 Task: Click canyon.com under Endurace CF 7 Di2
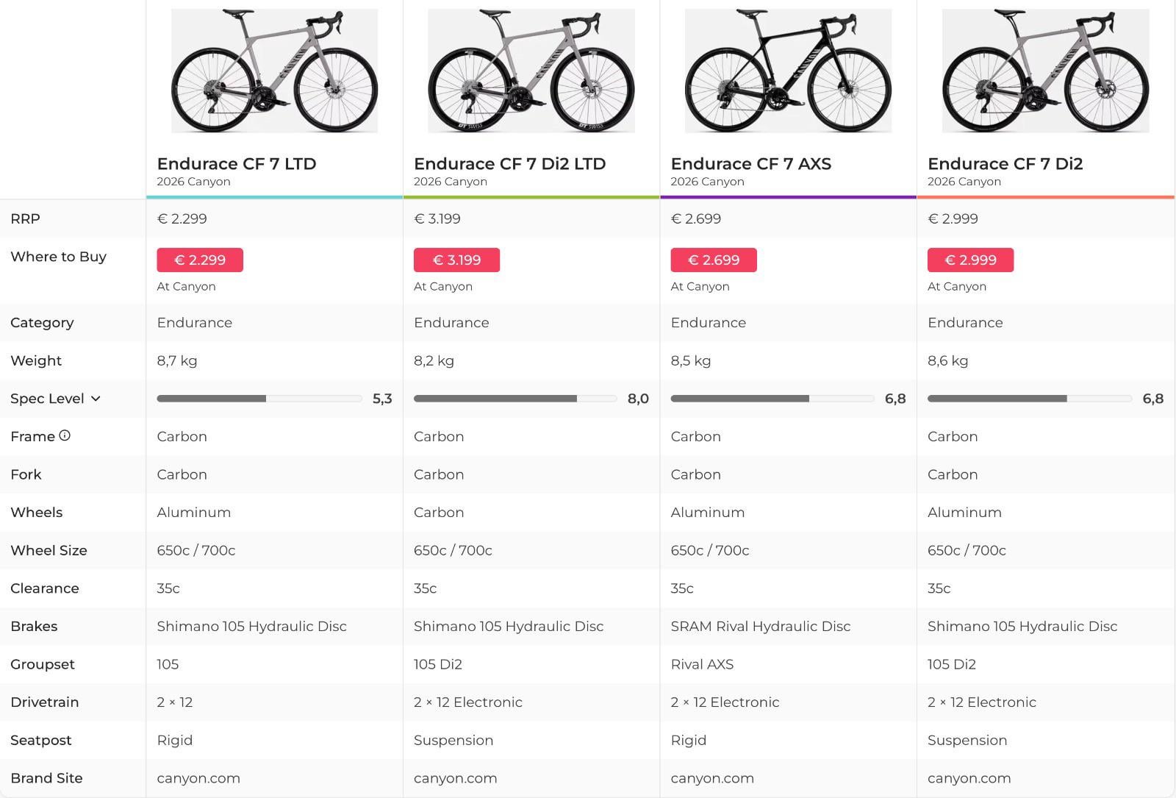coord(969,778)
